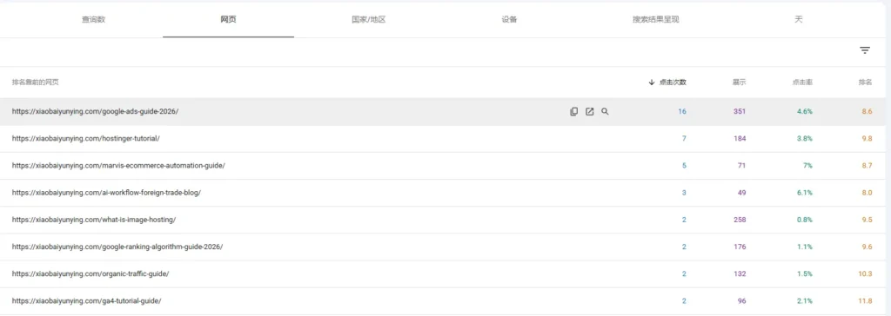Sort by 展示 column header

[x=739, y=82]
